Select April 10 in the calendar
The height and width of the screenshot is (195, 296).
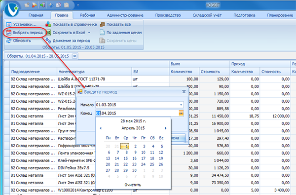[143, 152]
